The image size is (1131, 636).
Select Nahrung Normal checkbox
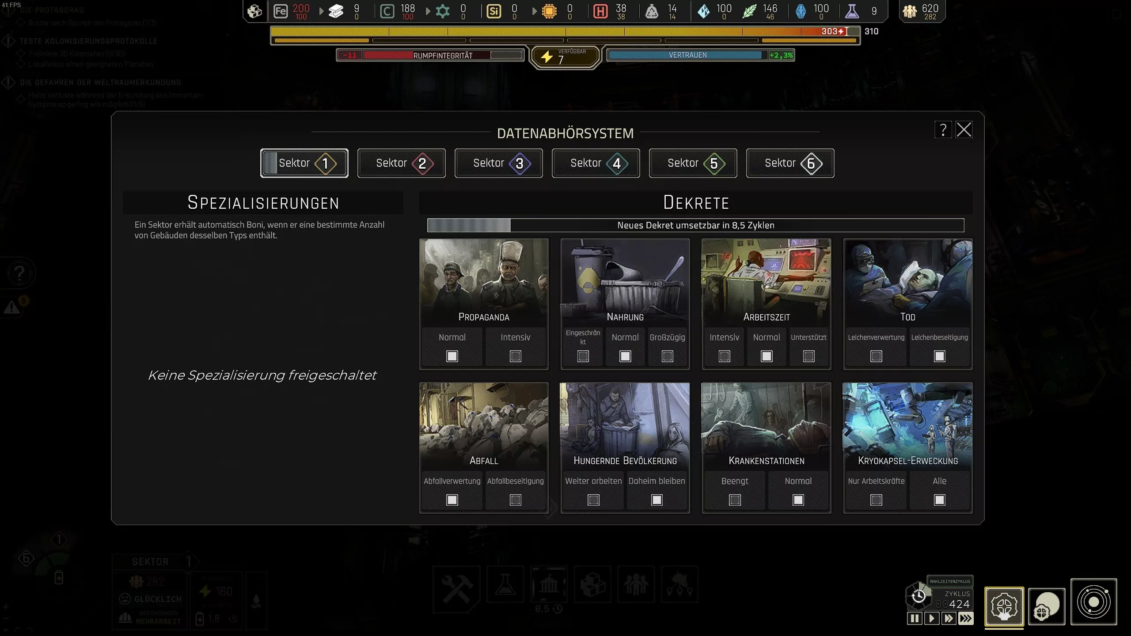point(625,356)
